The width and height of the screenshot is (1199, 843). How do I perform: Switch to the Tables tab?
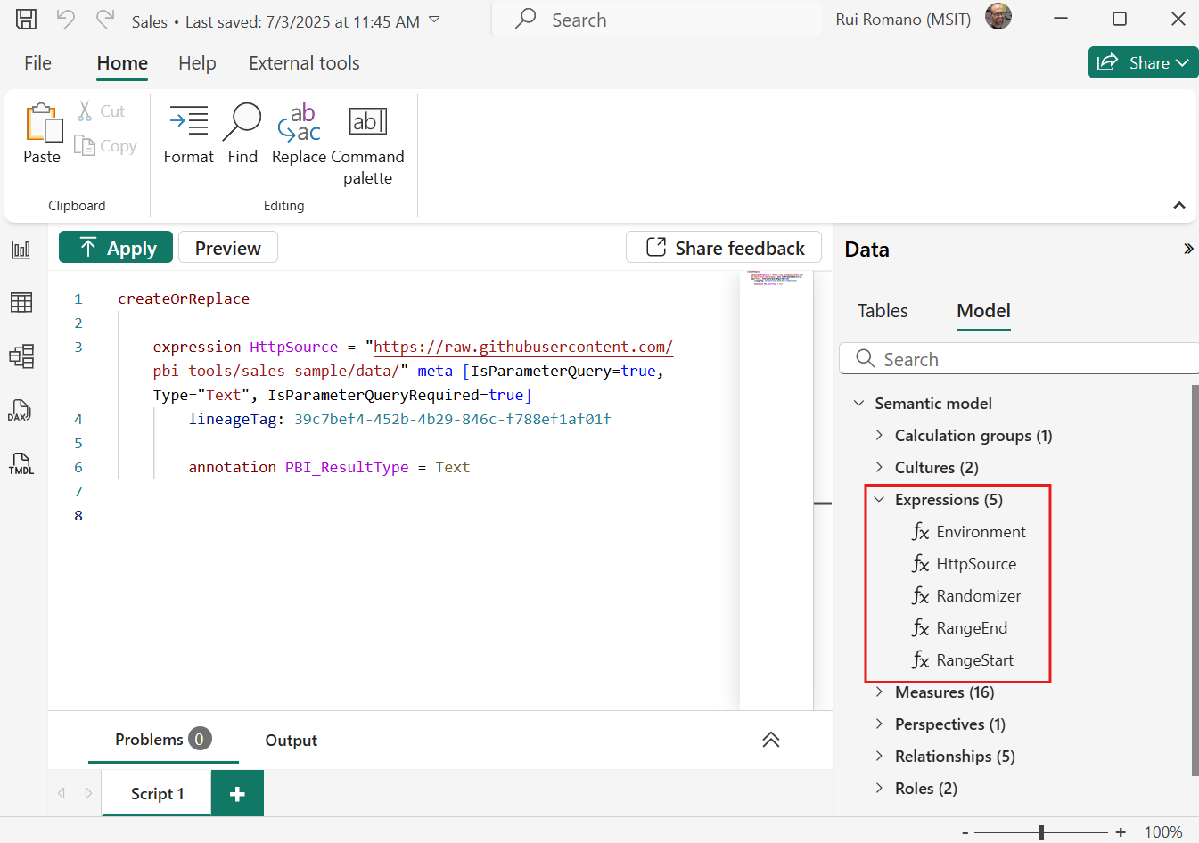(883, 311)
